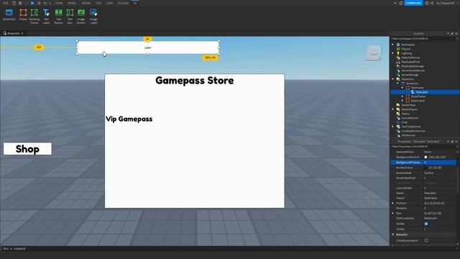Click the Gamepass Store title text

point(195,81)
